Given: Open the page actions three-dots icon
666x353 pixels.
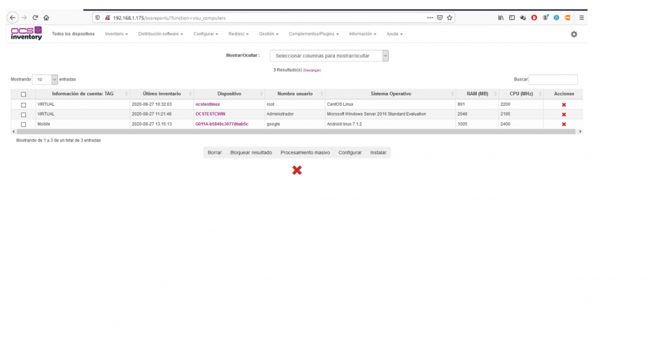Looking at the screenshot, I should tap(430, 18).
